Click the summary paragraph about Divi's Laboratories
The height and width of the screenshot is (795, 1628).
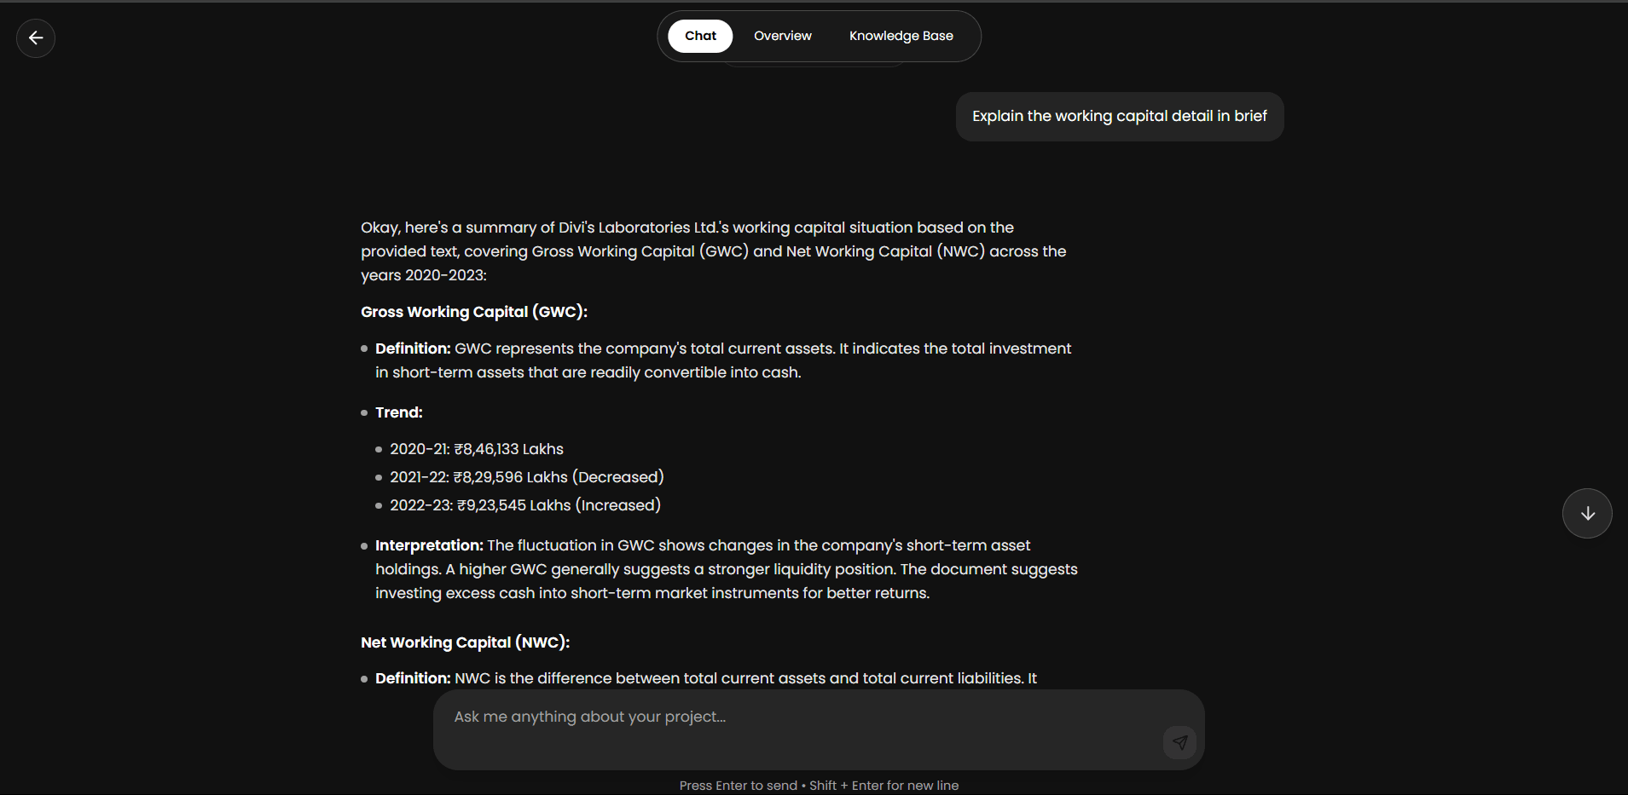click(x=712, y=251)
